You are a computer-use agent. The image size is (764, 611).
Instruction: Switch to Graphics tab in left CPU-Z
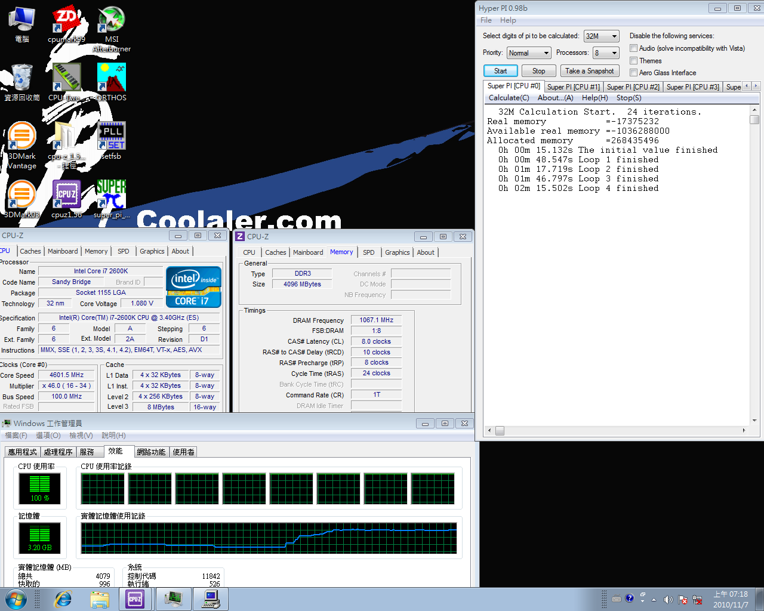pyautogui.click(x=152, y=251)
